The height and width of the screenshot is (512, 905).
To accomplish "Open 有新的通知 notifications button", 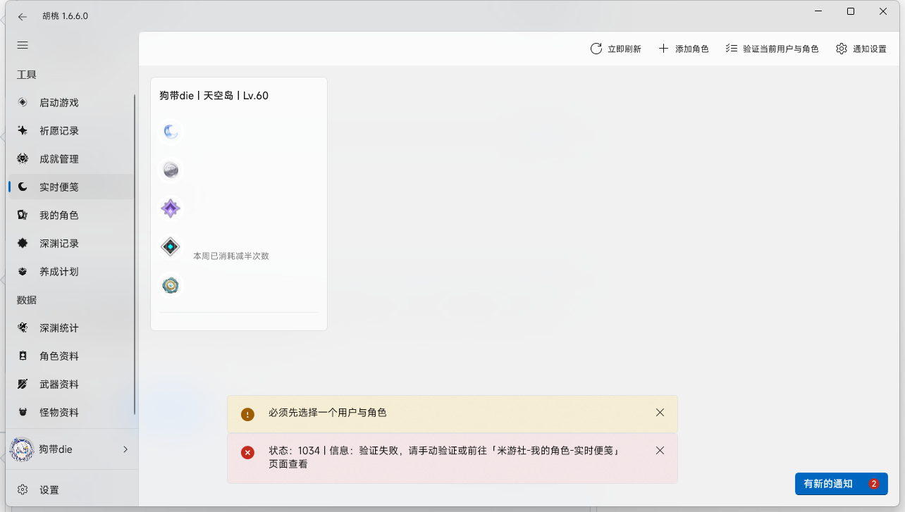I will click(x=840, y=484).
